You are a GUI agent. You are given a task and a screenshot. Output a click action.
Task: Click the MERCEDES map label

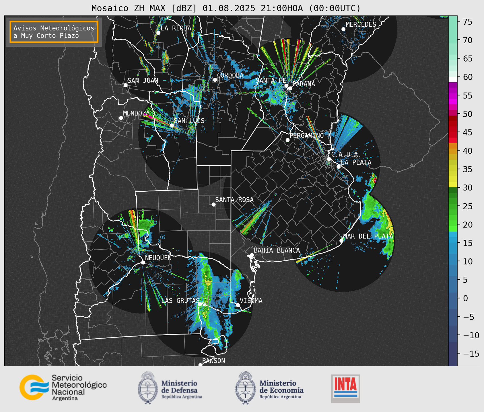point(361,25)
